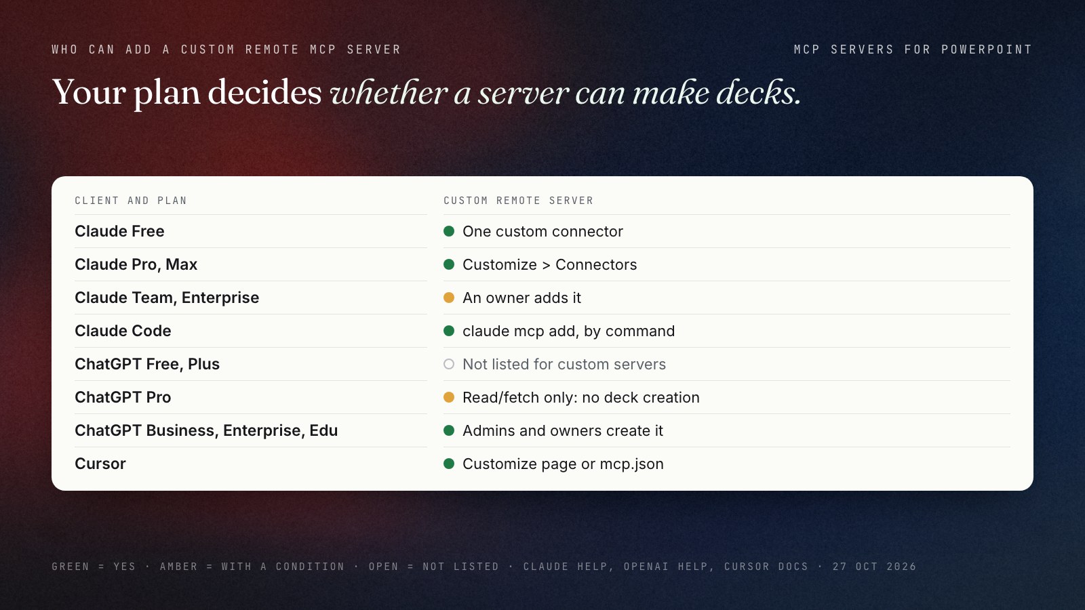Select the "ChatGPT Pro" row label
The height and width of the screenshot is (610, 1085).
coord(123,397)
